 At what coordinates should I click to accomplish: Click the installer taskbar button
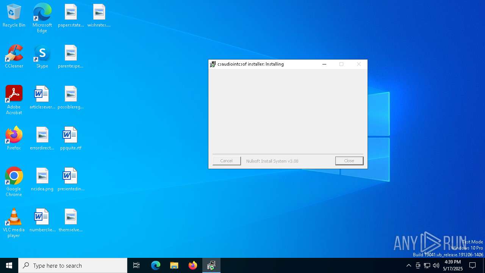[x=211, y=265]
